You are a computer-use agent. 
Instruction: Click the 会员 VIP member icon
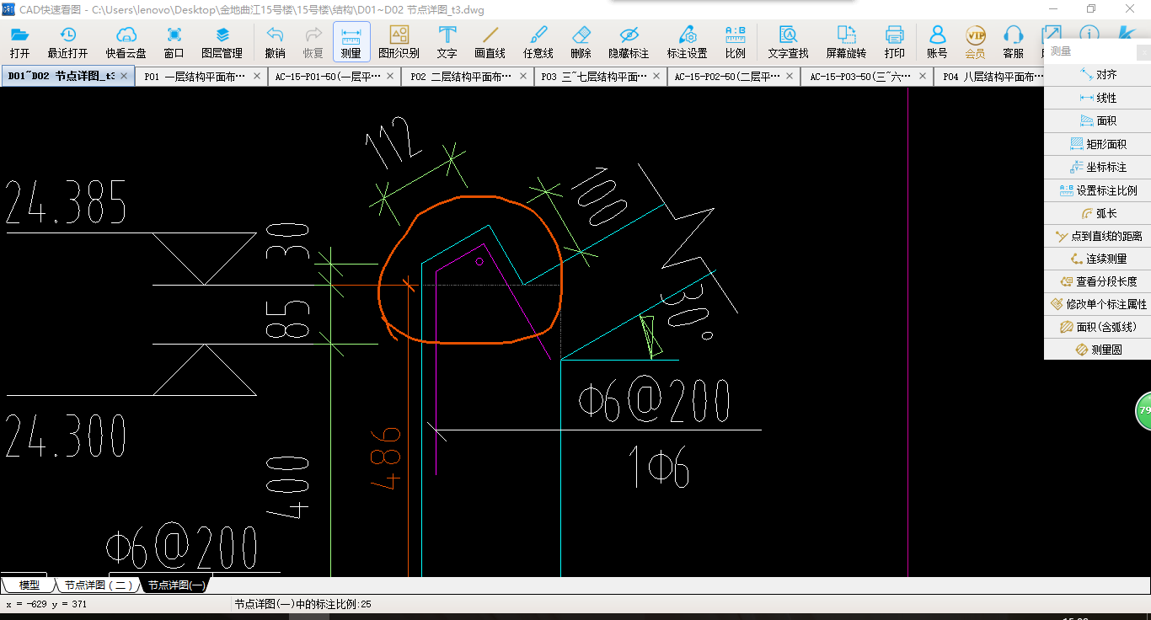(975, 41)
